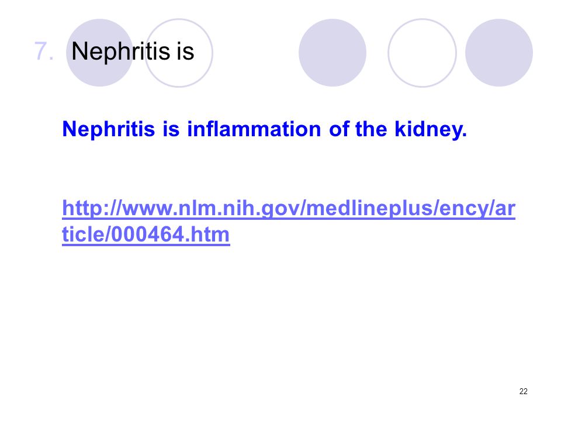Click the blue sentence about kidney inflammation
Screen dimensions: 561x421
(x=264, y=129)
